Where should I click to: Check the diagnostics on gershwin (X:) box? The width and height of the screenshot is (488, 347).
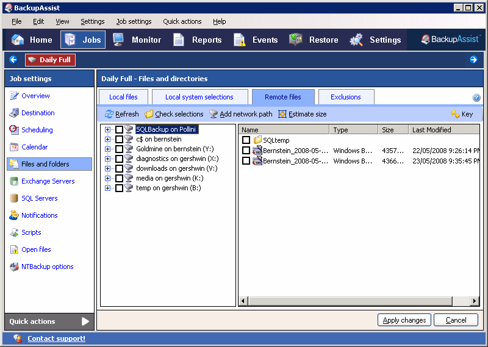click(x=119, y=159)
